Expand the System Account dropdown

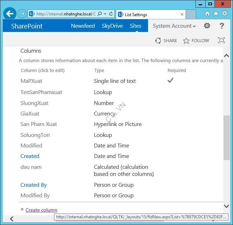[x=174, y=26]
